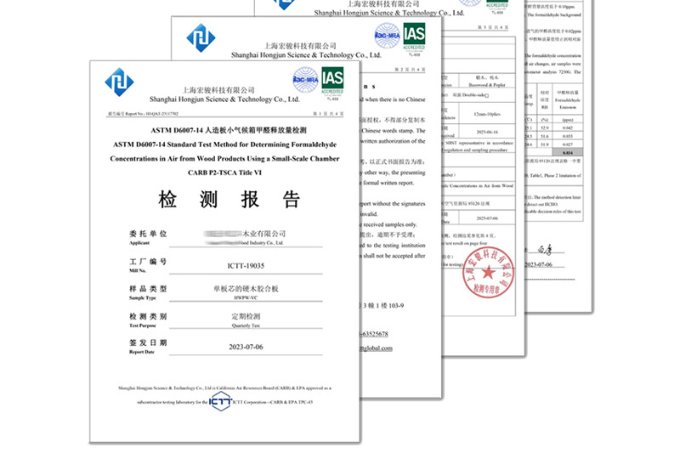Image resolution: width=680 pixels, height=464 pixels.
Task: Click the '签发日期' label
Action: click(x=148, y=342)
